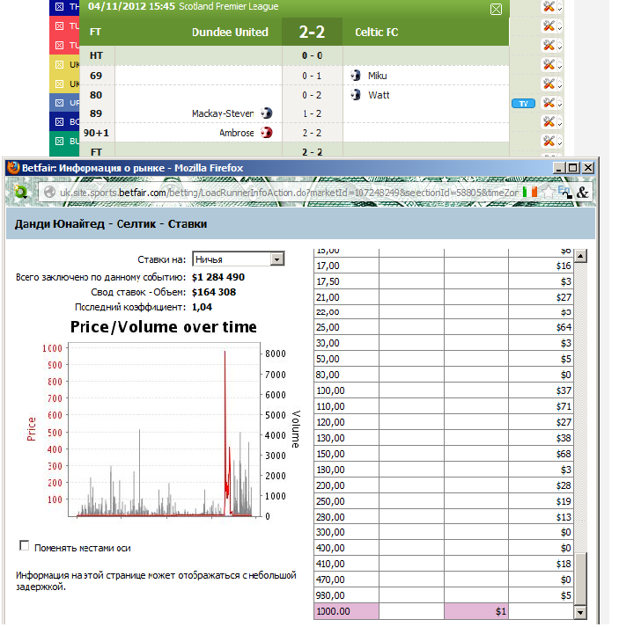Maximize the Betfair Firefox window
The image size is (619, 627).
pos(573,168)
